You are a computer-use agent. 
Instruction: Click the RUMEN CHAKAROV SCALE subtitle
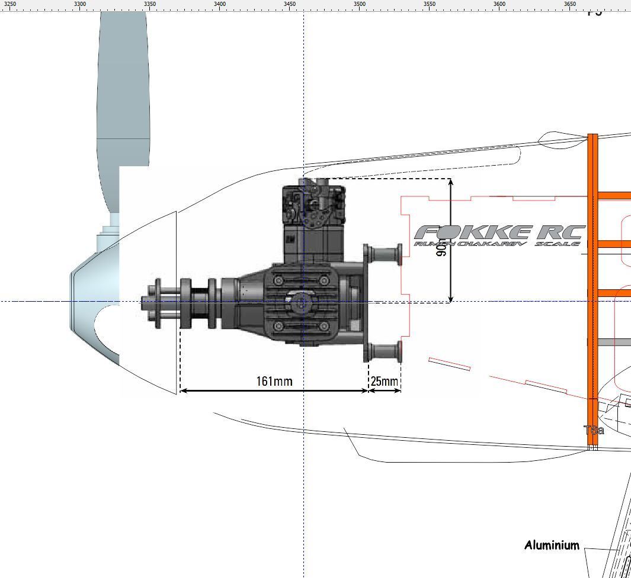[497, 244]
